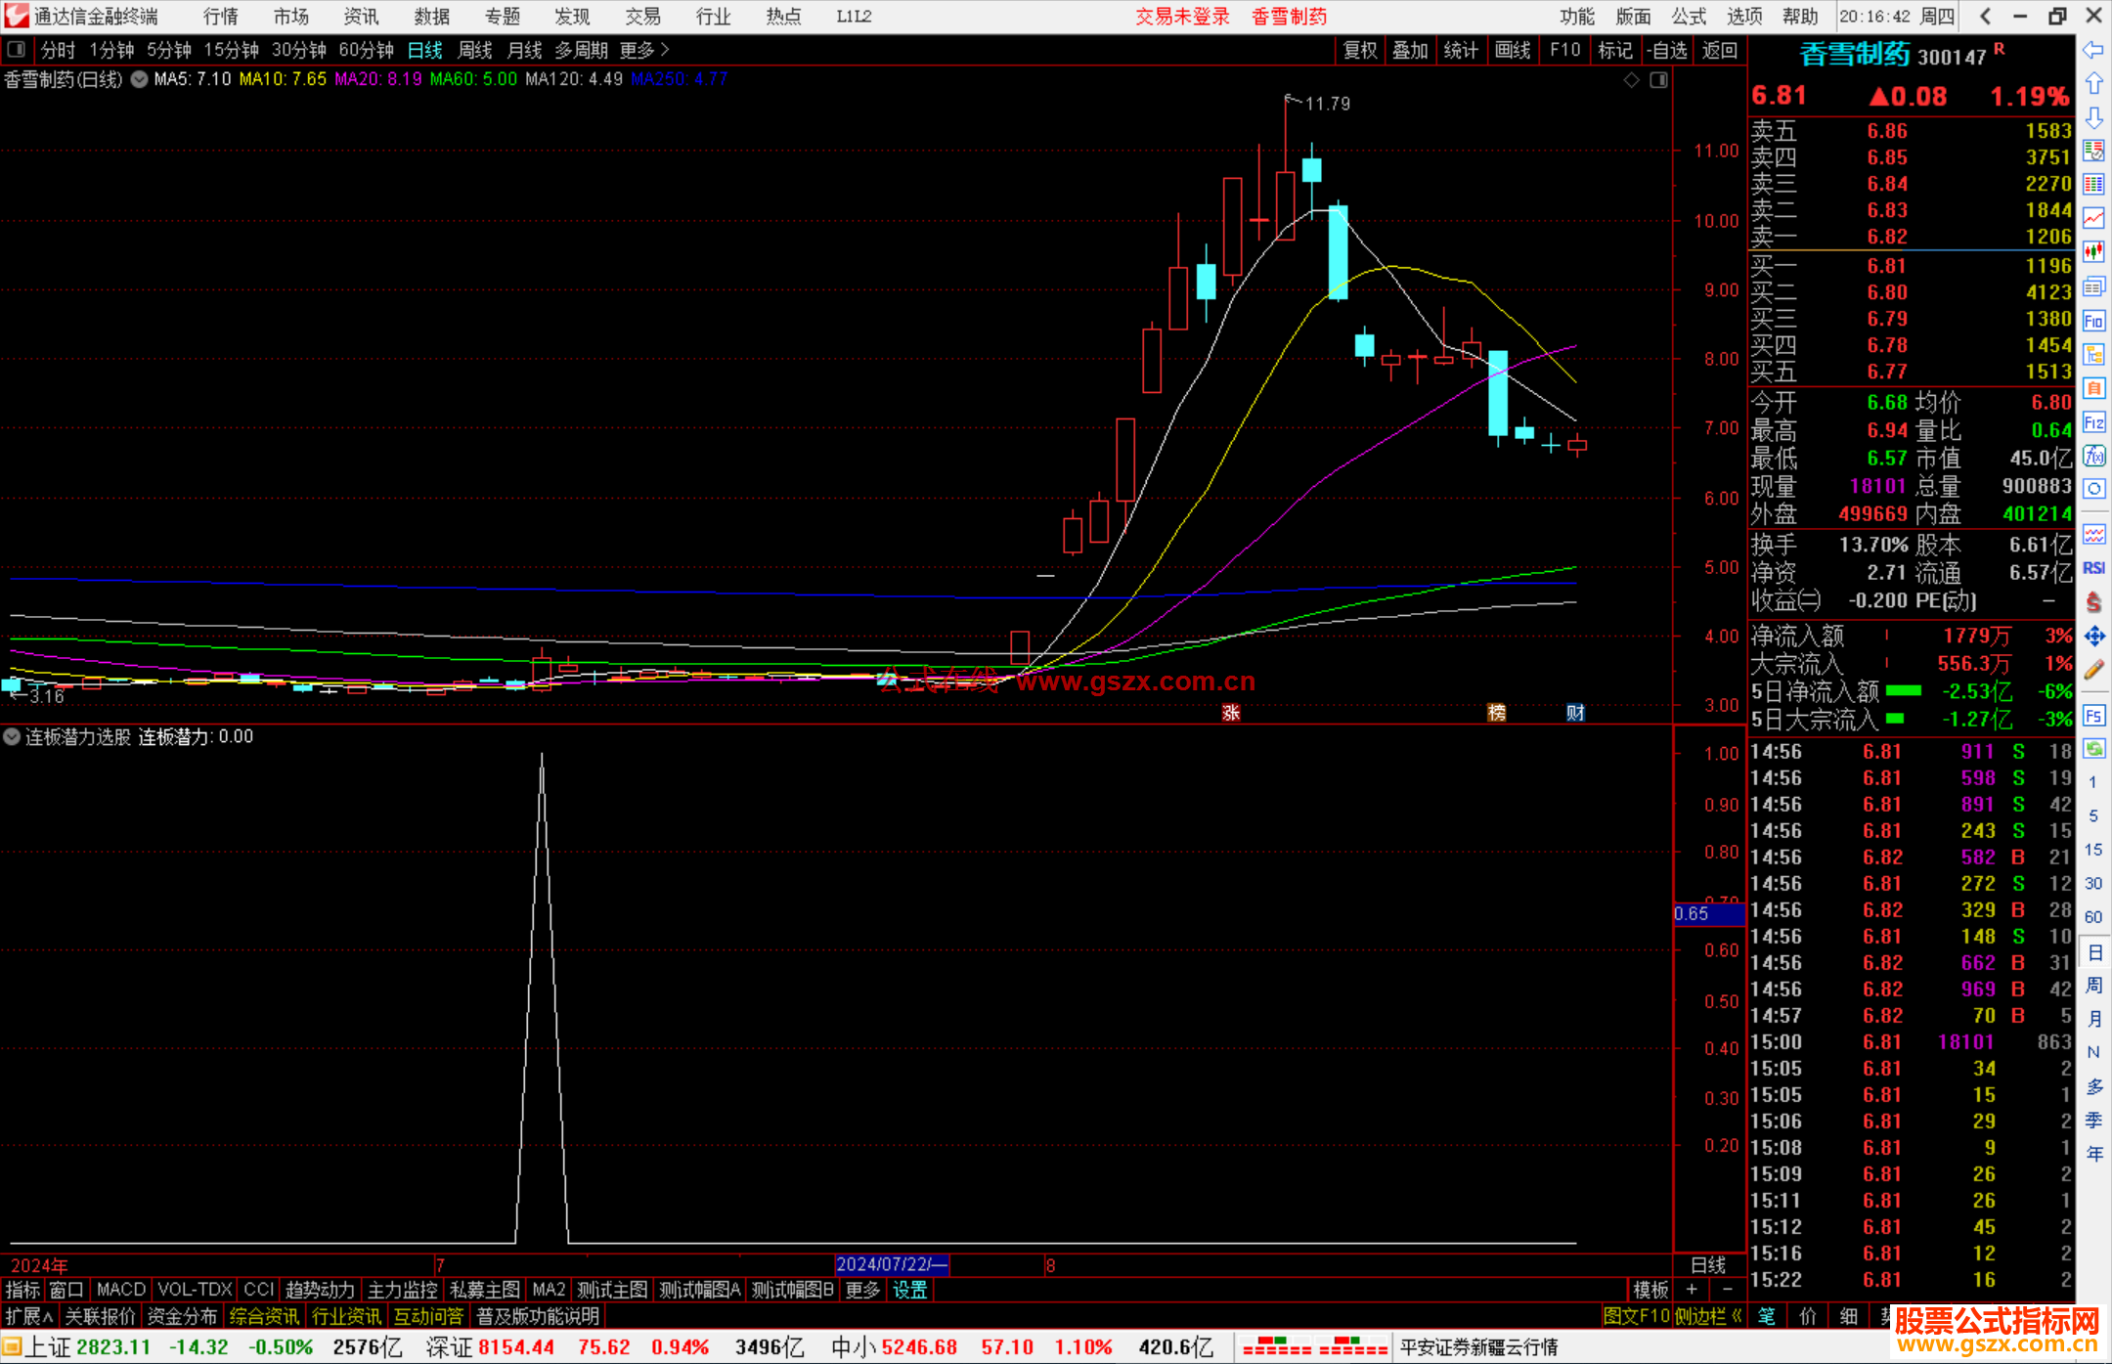The width and height of the screenshot is (2112, 1364).
Task: Collapse the 侧边栏 side panel
Action: coord(1707,1316)
